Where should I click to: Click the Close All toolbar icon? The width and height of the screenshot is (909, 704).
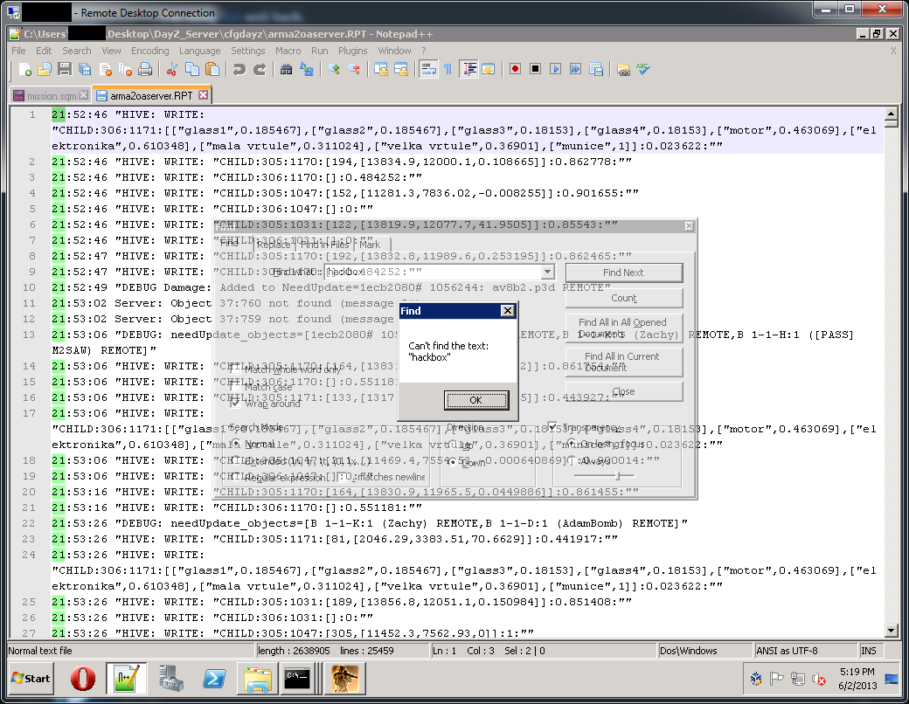pos(125,70)
